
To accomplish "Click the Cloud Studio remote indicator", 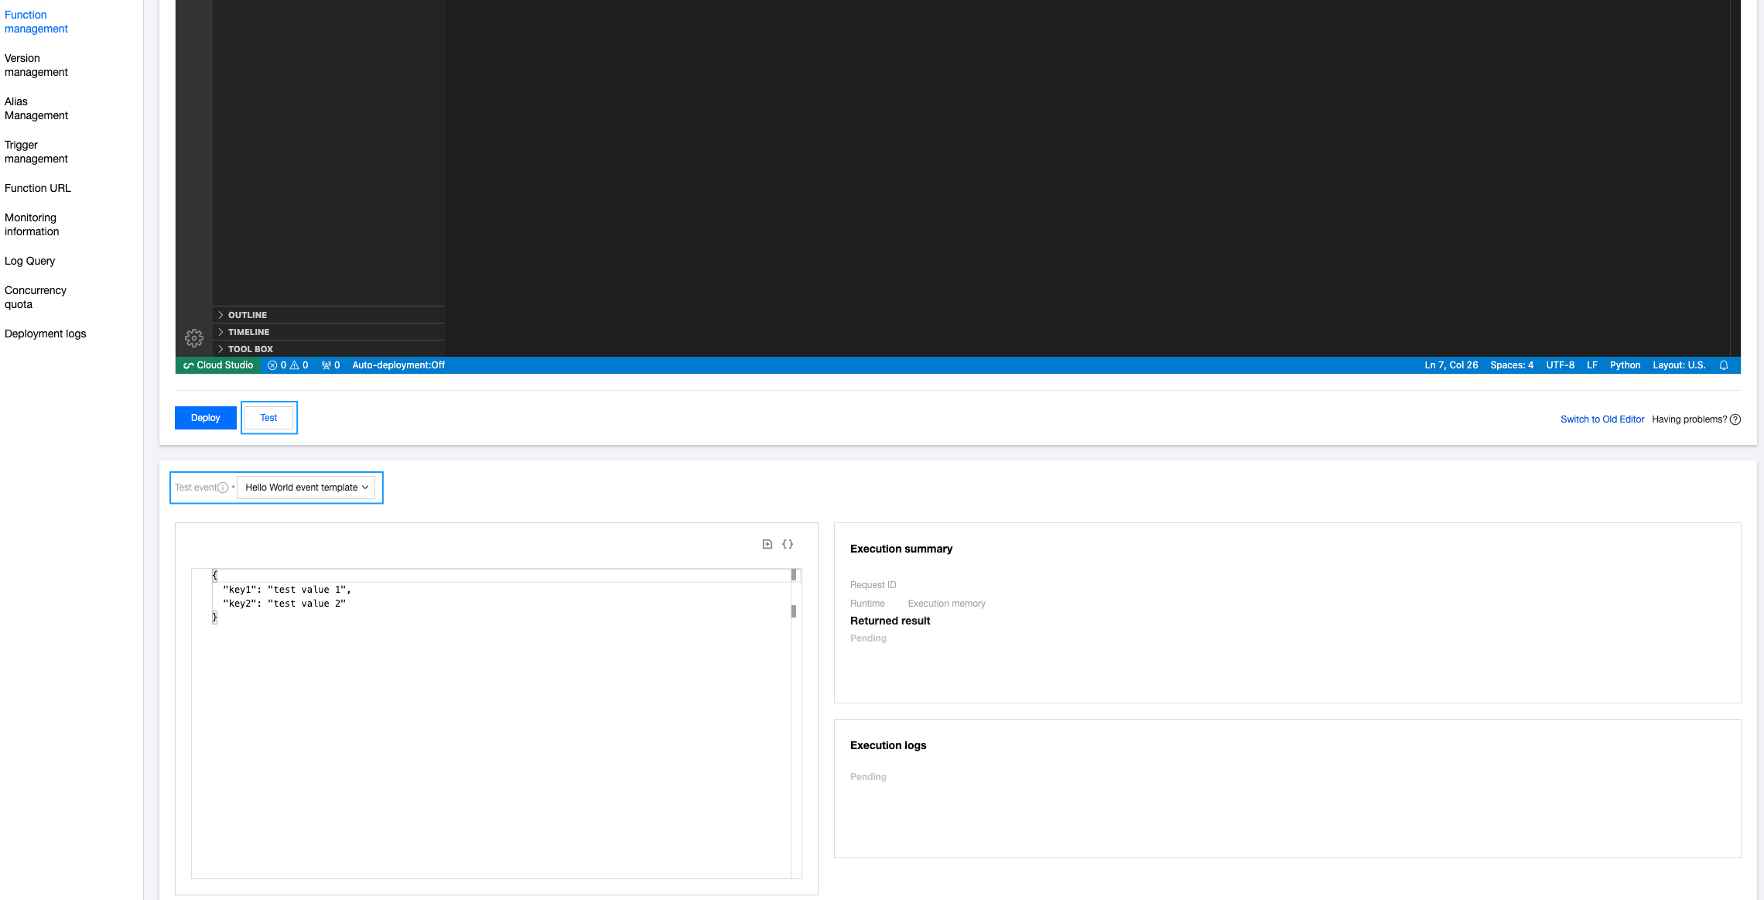I will tap(218, 365).
